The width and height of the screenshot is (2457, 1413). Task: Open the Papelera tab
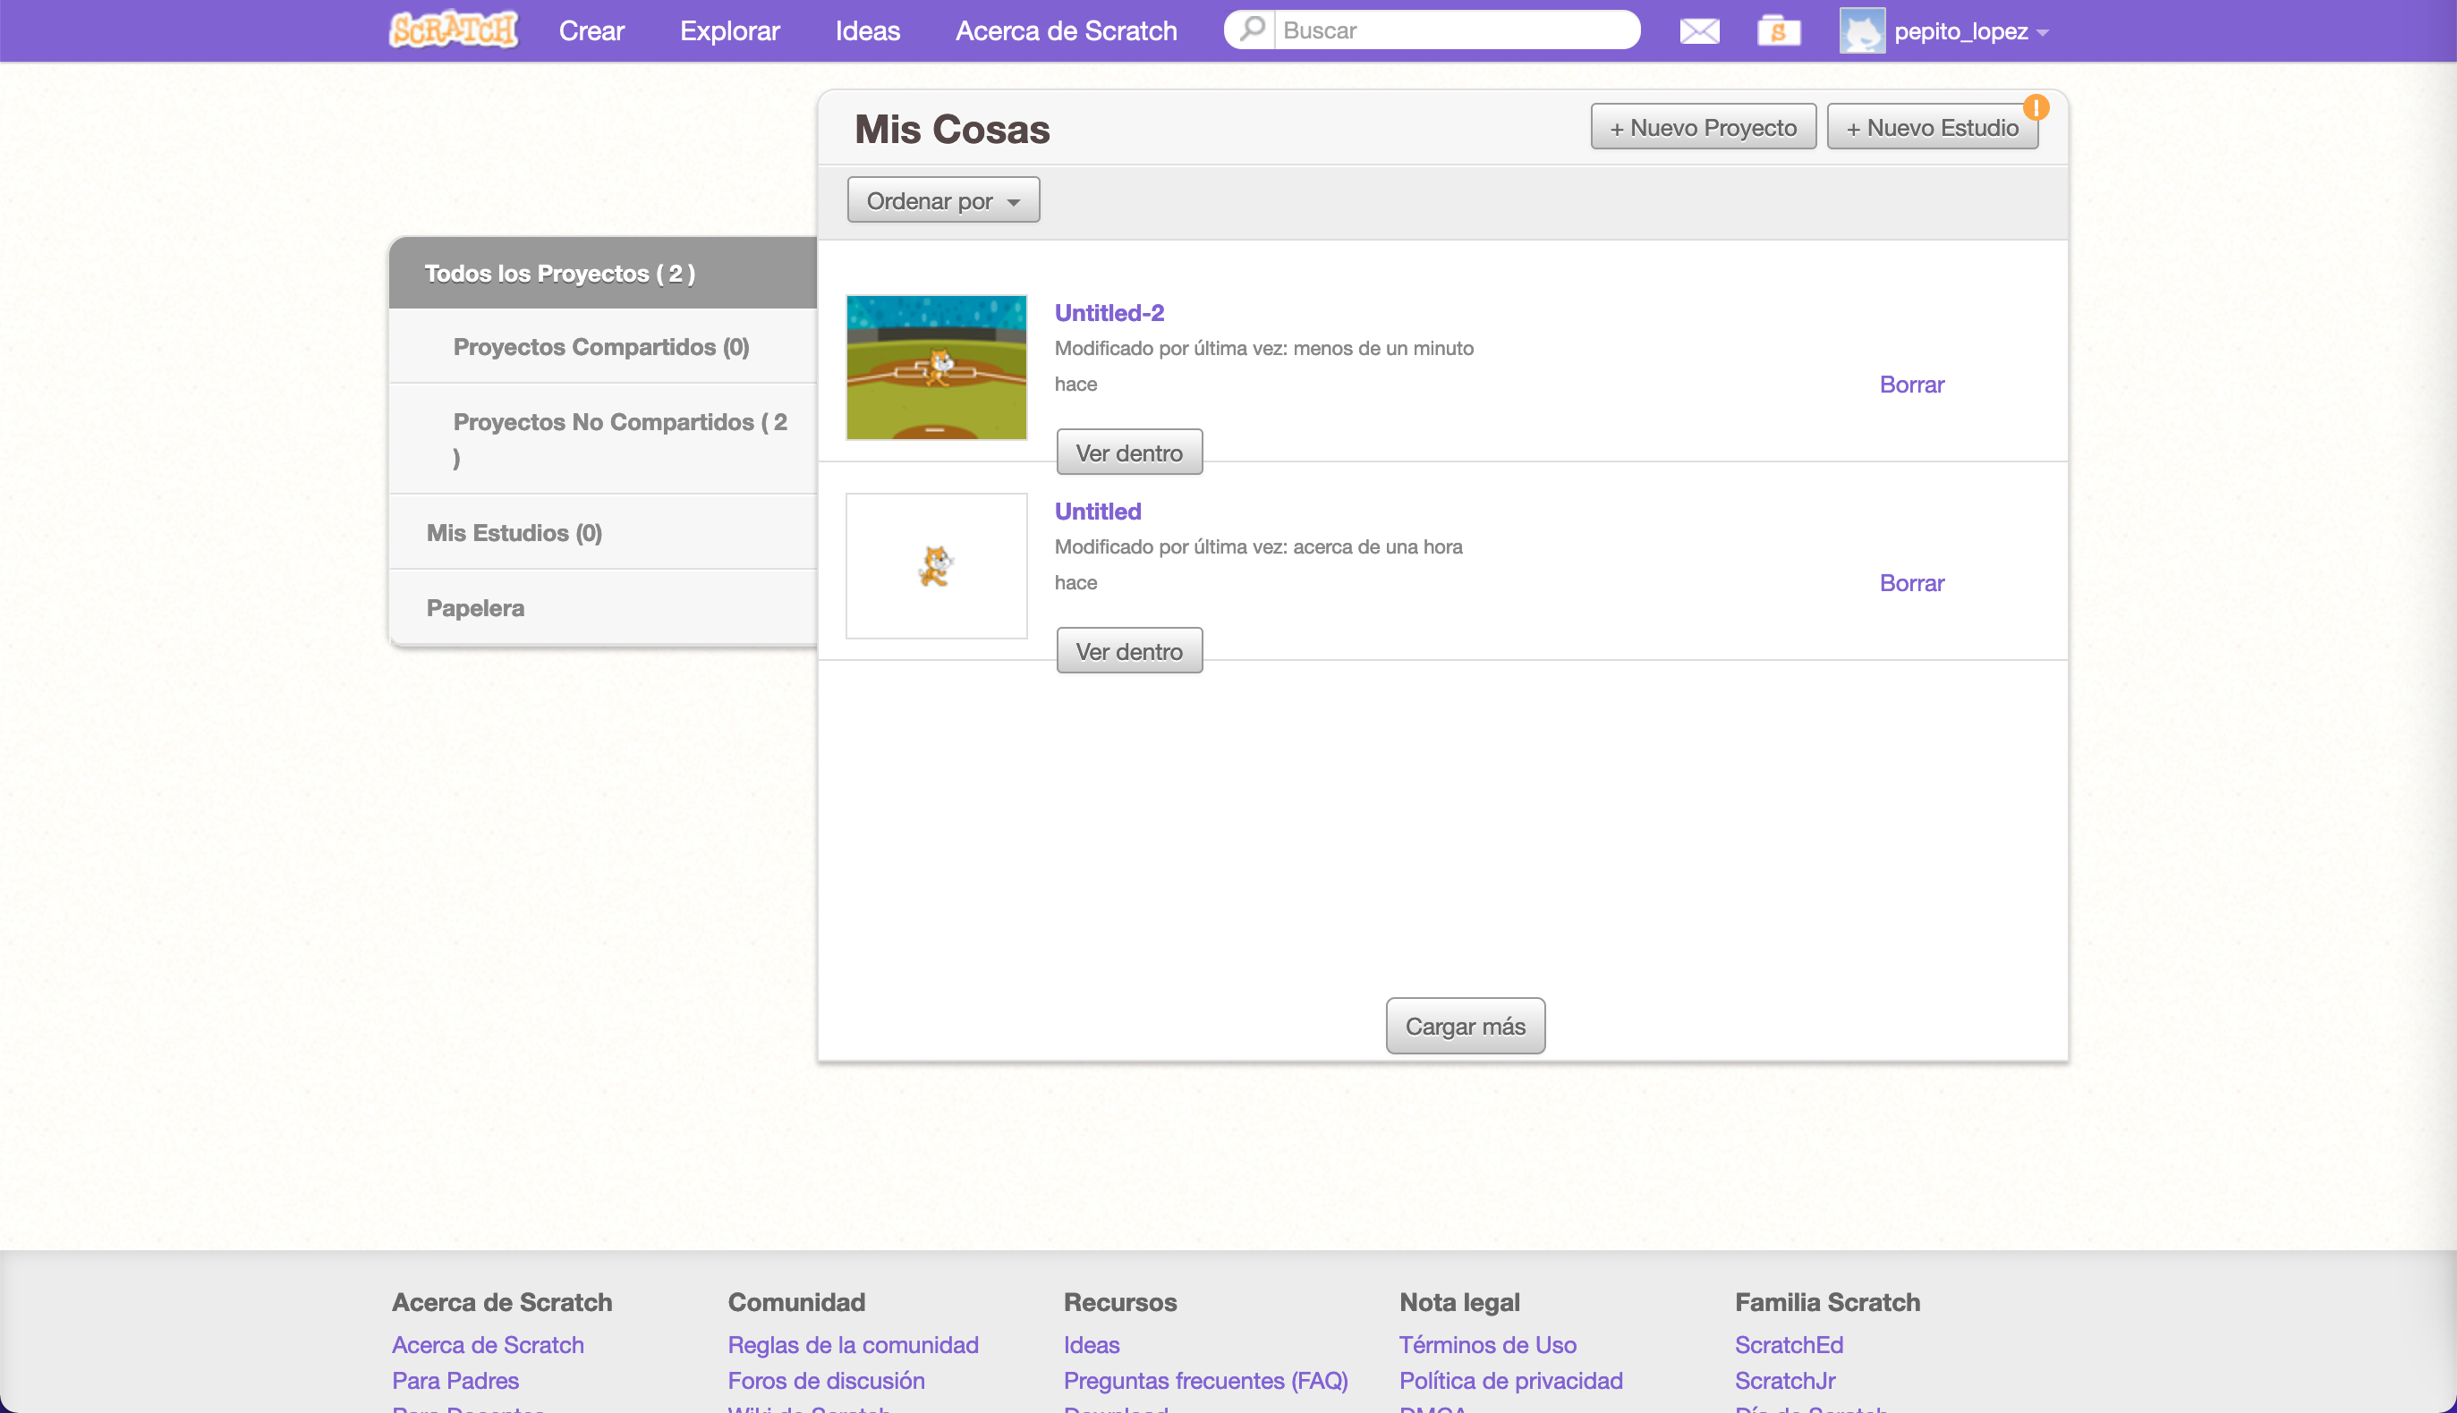476,607
